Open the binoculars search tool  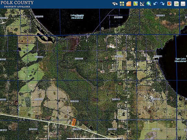coord(115,4)
